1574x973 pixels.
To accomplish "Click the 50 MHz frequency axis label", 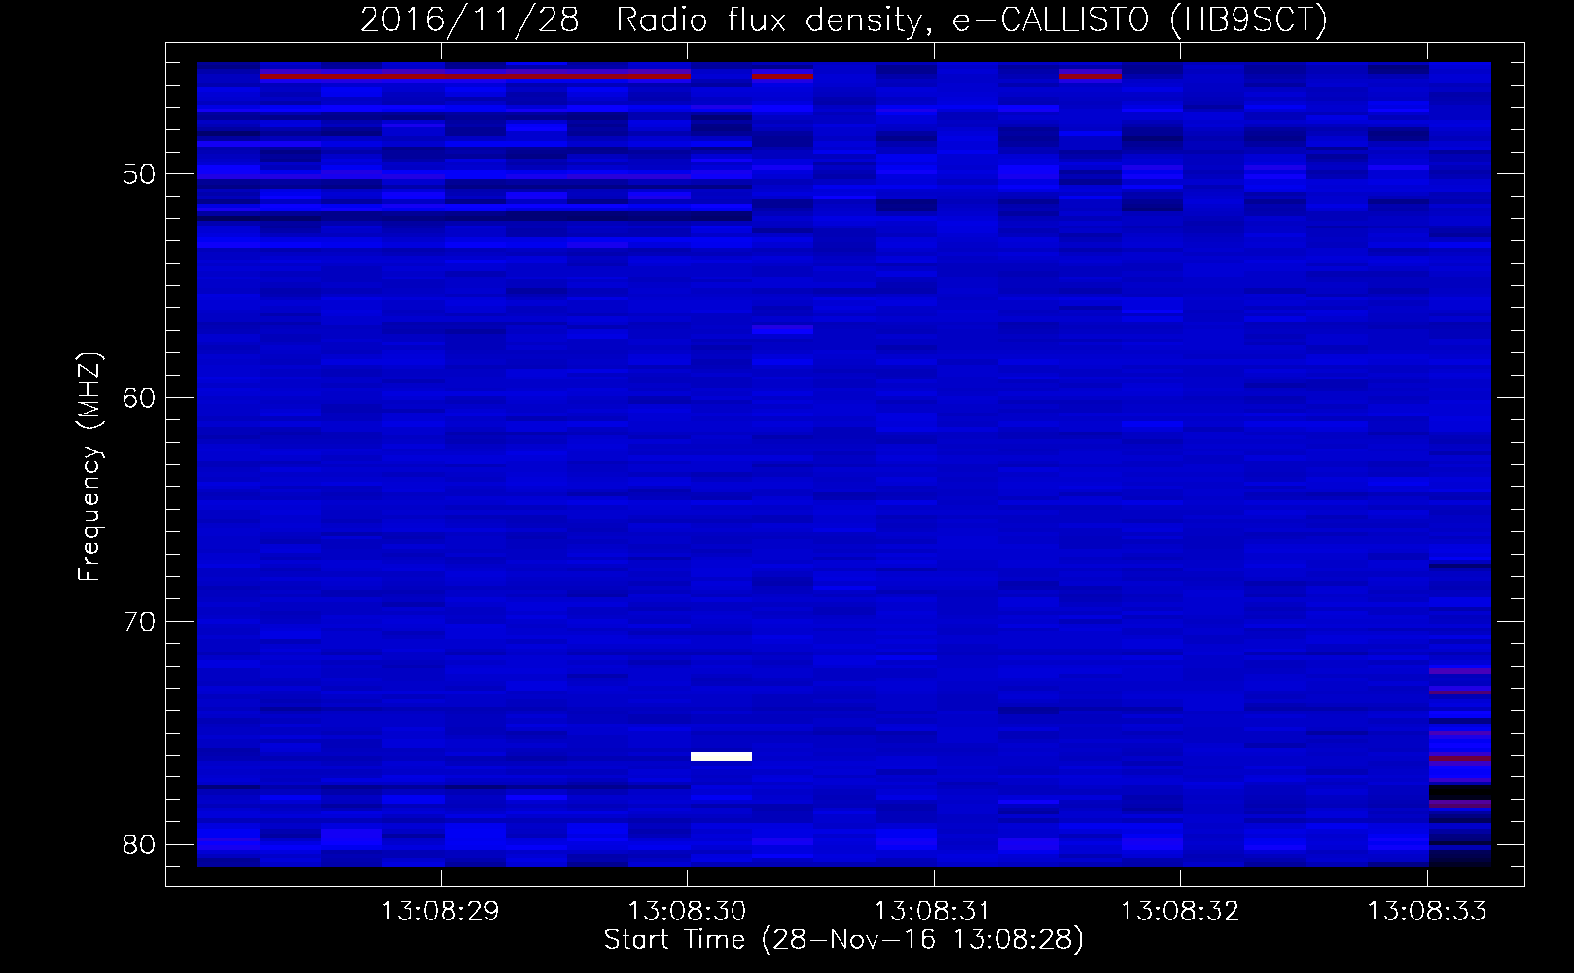I will click(x=139, y=174).
